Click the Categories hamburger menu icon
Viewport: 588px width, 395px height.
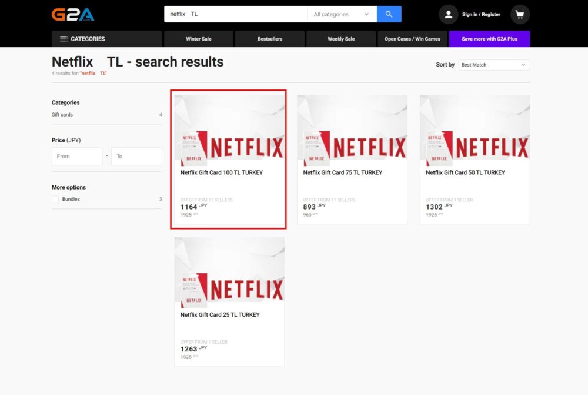point(64,39)
